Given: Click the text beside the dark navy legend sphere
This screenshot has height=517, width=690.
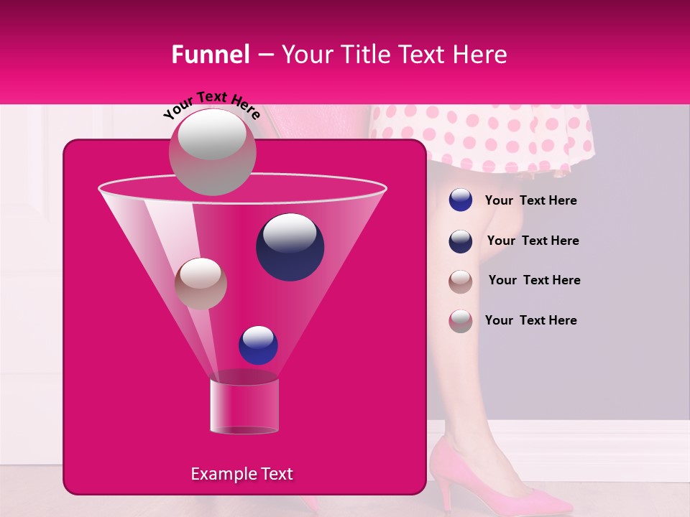Looking at the screenshot, I should (x=533, y=241).
